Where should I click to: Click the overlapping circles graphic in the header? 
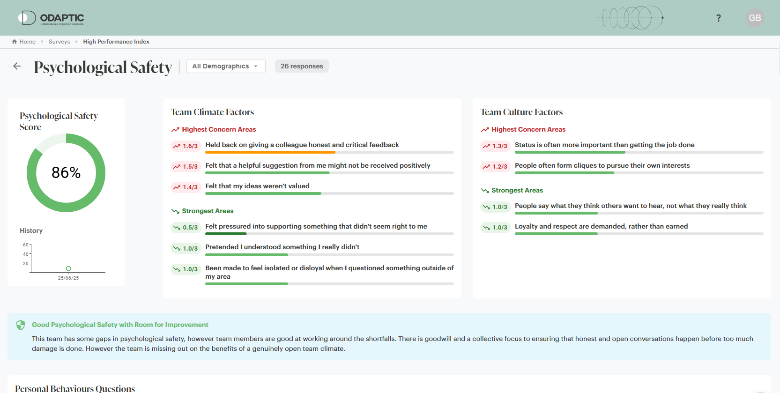(x=632, y=18)
